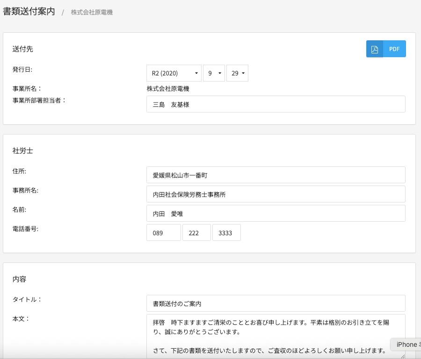Edit the 事業所部署担当者 field

coord(276,105)
